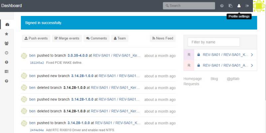Open commit 182245a2
The height and width of the screenshot is (133, 266).
tap(37, 63)
